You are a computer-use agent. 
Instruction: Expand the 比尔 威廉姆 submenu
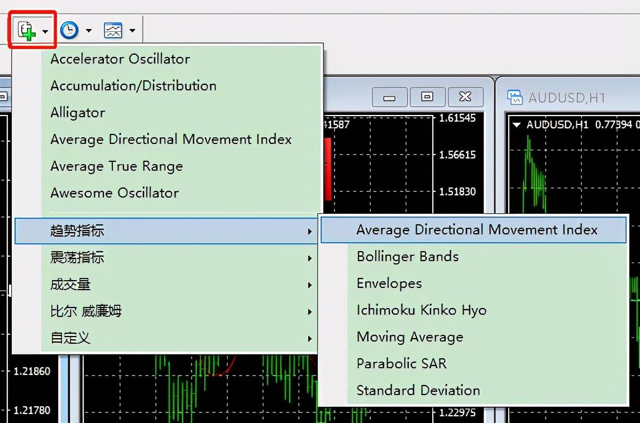click(86, 311)
